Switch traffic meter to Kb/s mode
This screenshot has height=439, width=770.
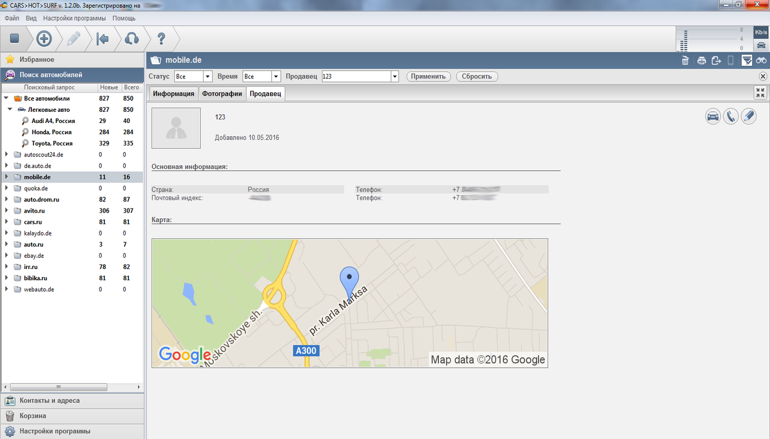(761, 32)
